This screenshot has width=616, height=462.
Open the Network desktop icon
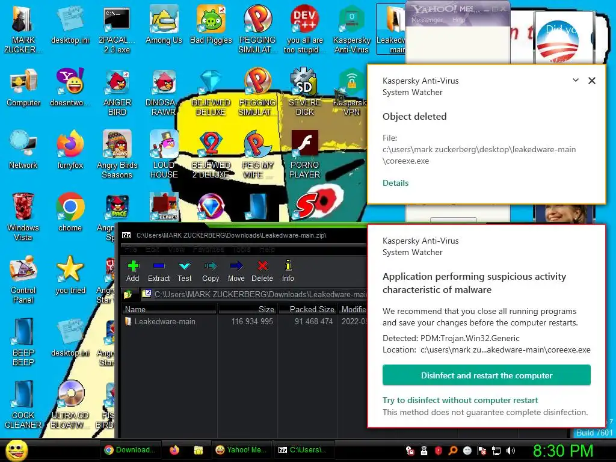pyautogui.click(x=23, y=150)
